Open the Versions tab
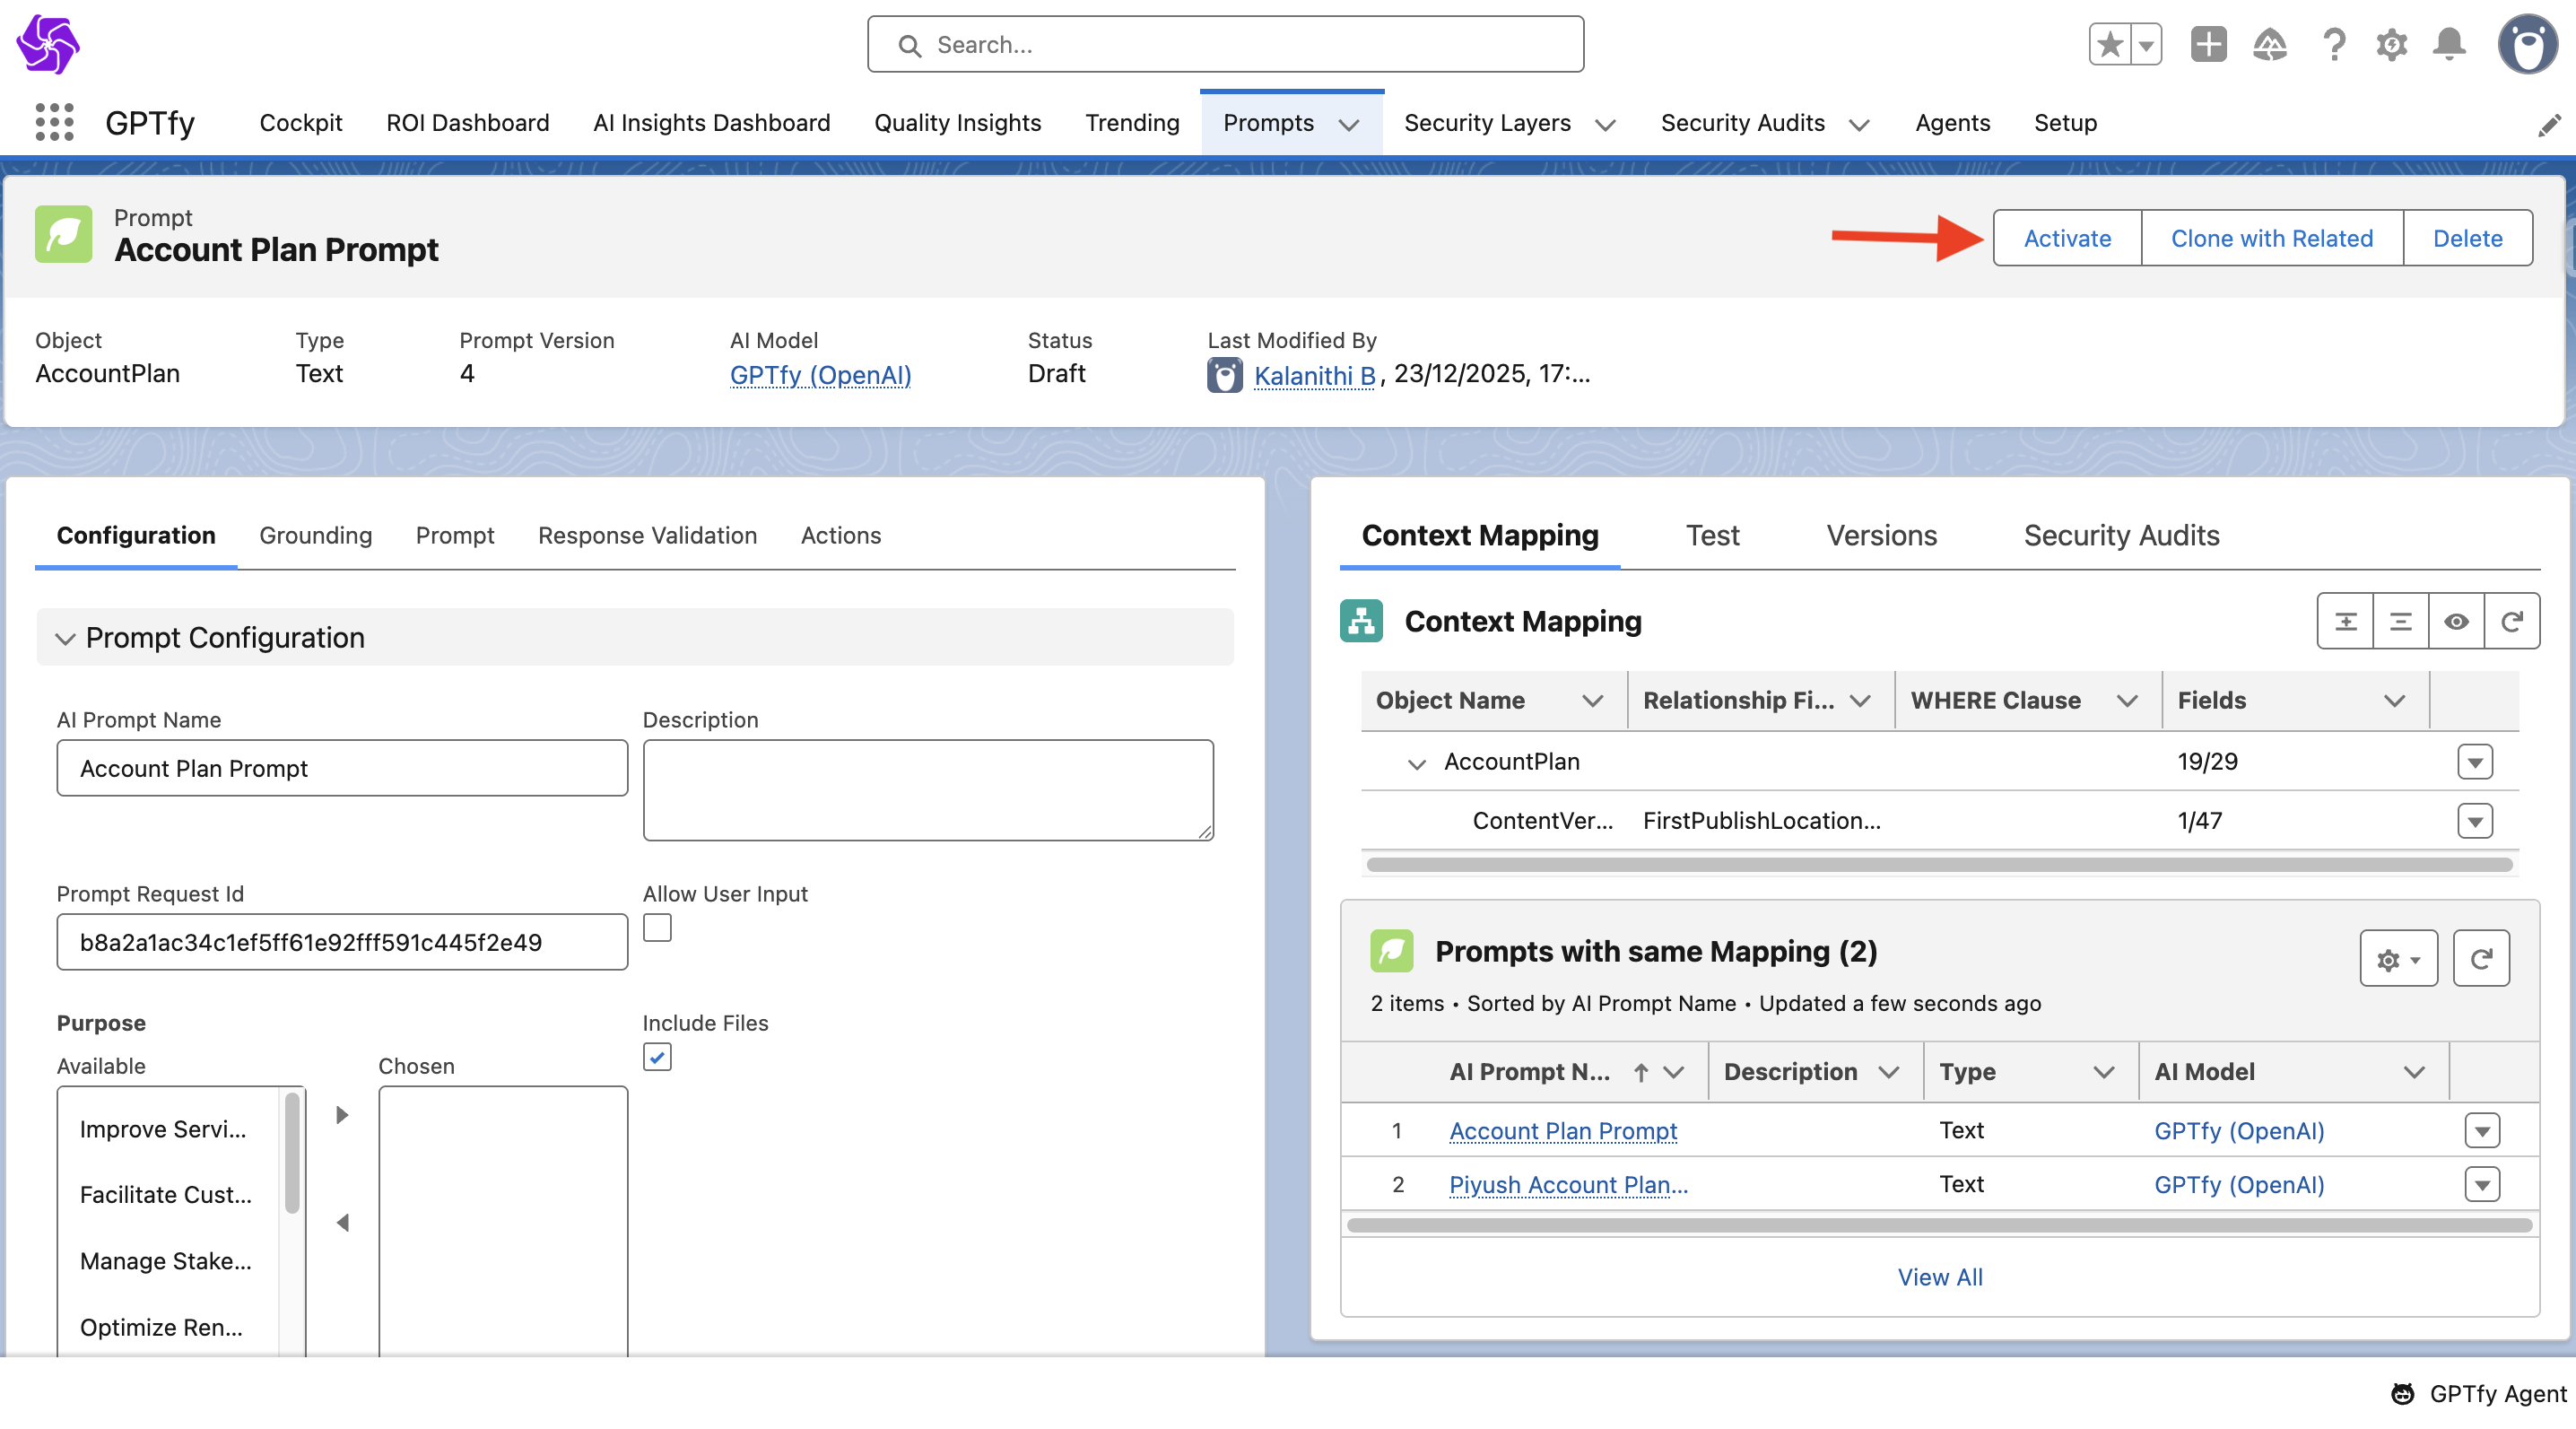 (1881, 535)
